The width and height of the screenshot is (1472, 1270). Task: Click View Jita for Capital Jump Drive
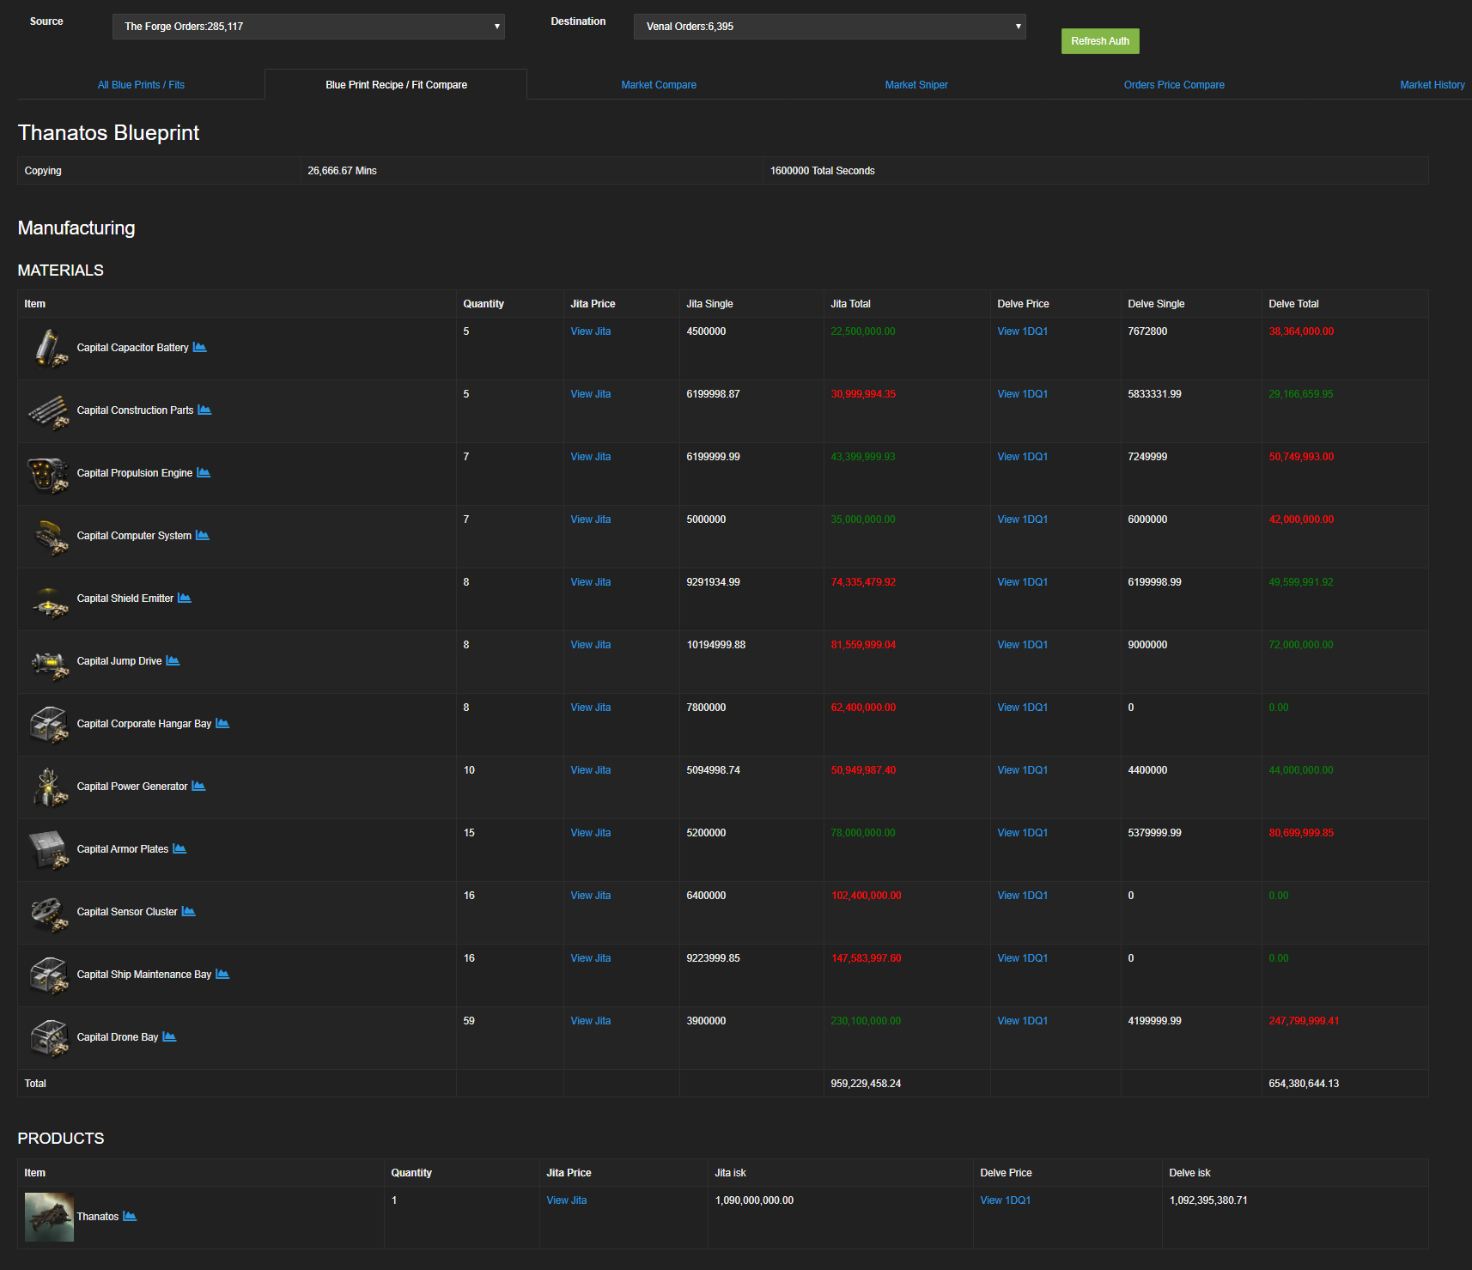(591, 645)
